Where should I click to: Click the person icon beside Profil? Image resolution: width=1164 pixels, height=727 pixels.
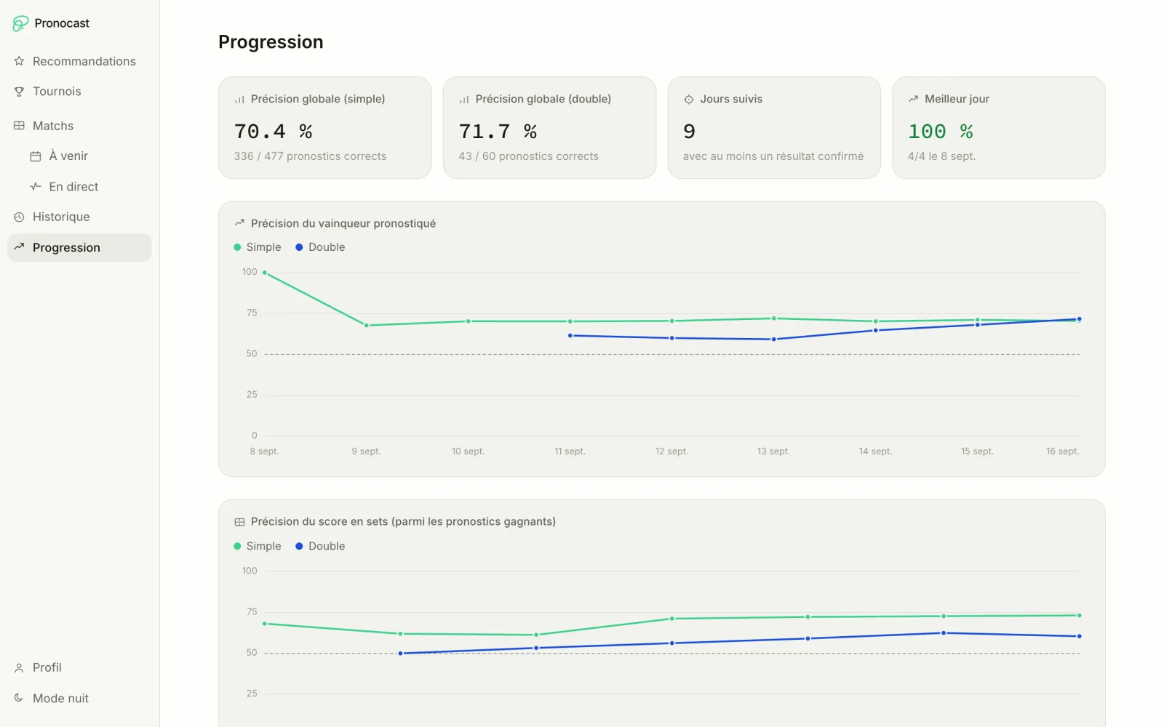point(19,668)
